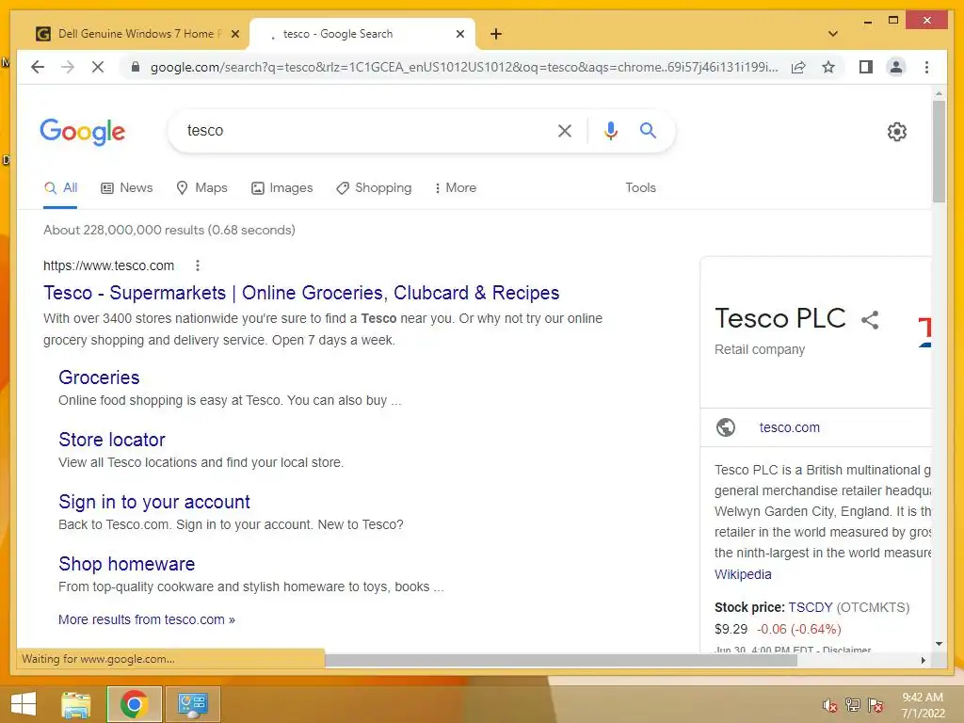Click the horizontal scrollbar thumb
This screenshot has height=723, width=964.
561,660
